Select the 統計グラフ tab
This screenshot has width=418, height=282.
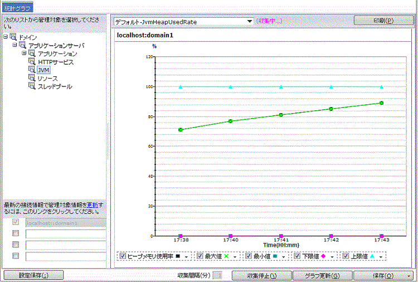pyautogui.click(x=17, y=7)
